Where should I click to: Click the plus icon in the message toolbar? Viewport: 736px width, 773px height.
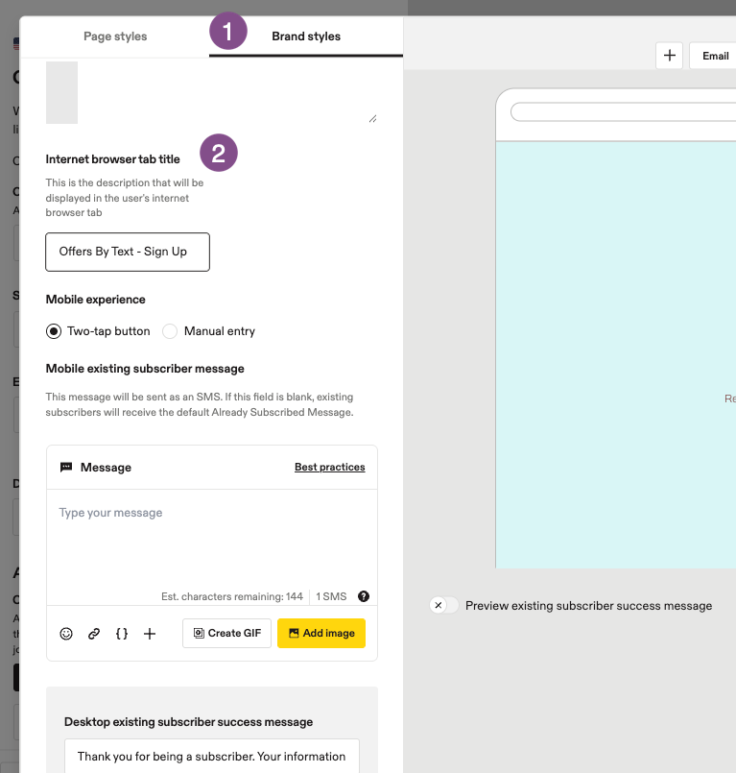pos(150,634)
